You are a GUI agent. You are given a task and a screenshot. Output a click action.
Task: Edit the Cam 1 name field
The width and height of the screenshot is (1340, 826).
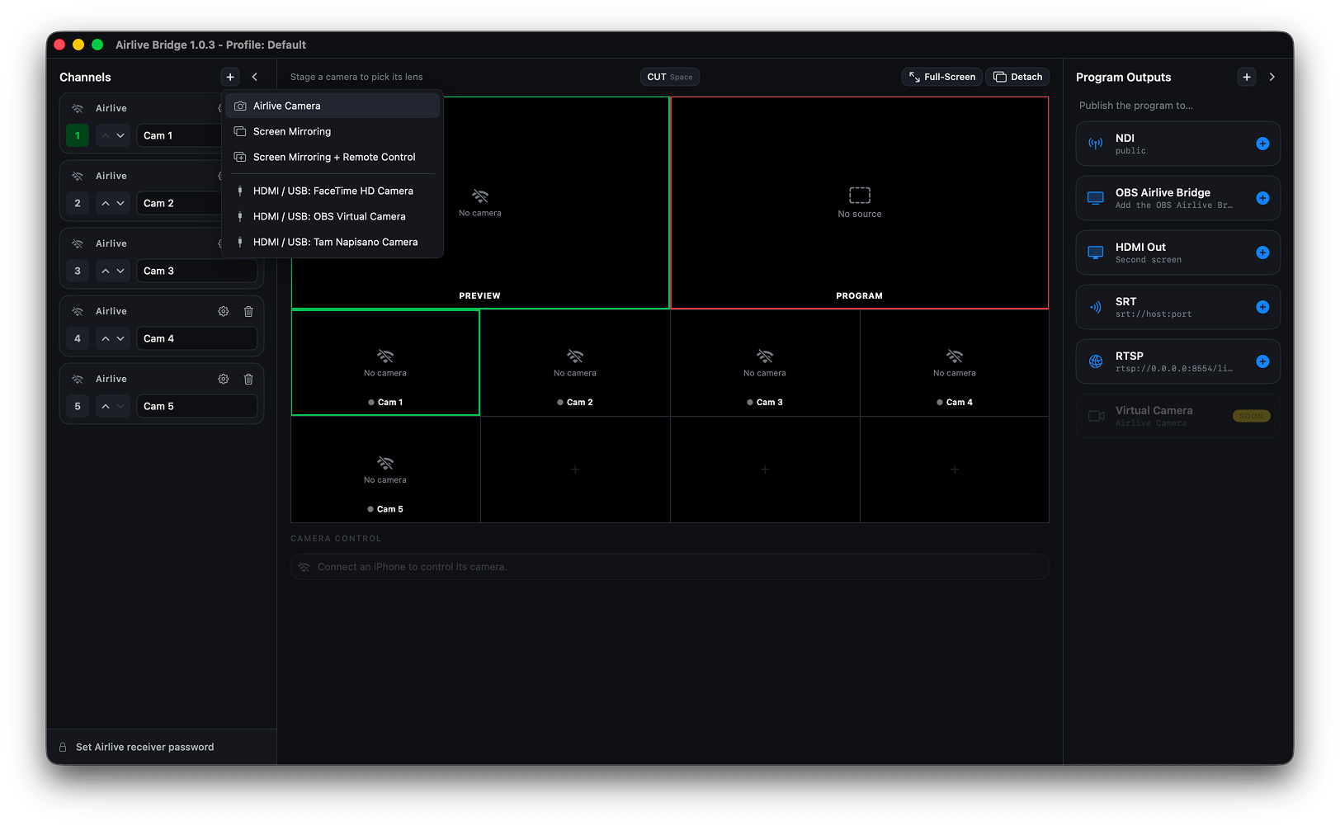(180, 135)
